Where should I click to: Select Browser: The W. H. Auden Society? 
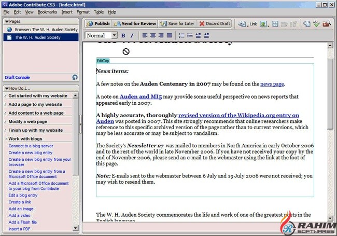(x=41, y=30)
